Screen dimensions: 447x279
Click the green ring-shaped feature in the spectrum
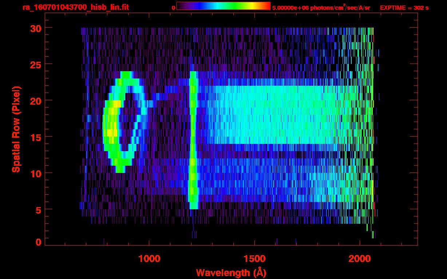coord(125,122)
